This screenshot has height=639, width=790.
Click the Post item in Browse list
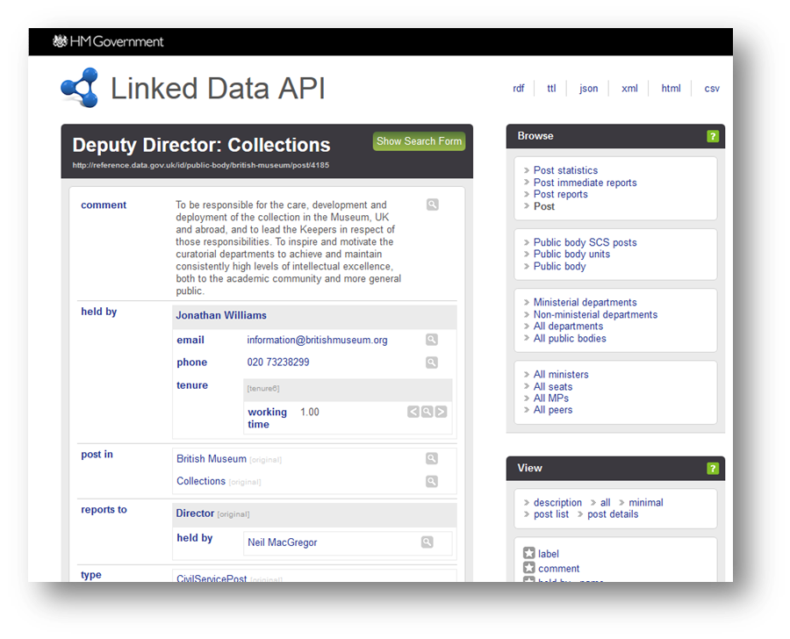[543, 206]
